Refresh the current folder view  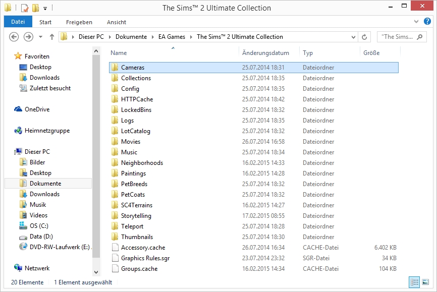(364, 37)
